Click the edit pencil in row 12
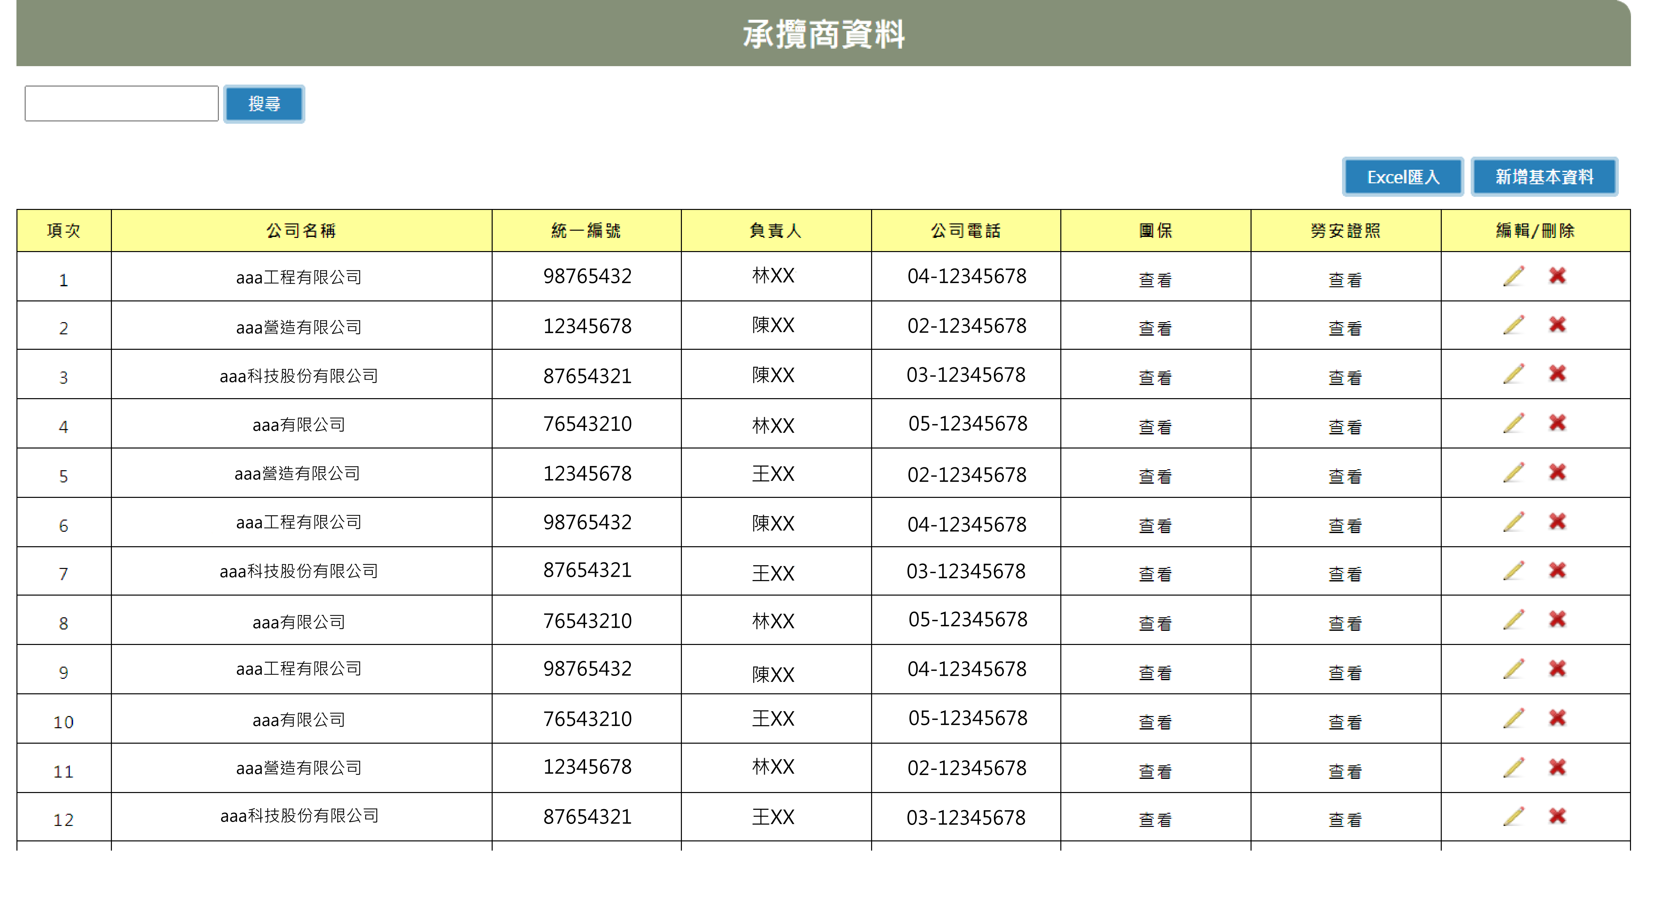Image resolution: width=1655 pixels, height=897 pixels. (x=1514, y=816)
